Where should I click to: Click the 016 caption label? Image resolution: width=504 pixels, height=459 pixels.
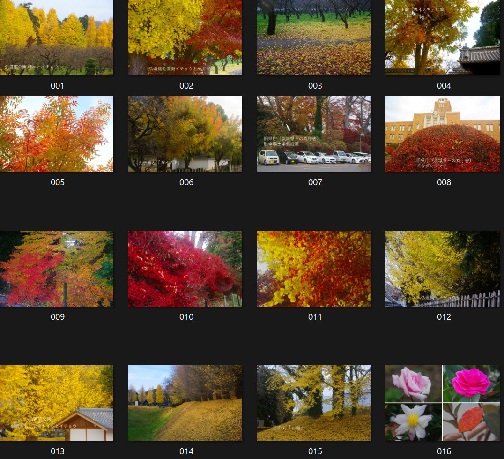[x=444, y=451]
